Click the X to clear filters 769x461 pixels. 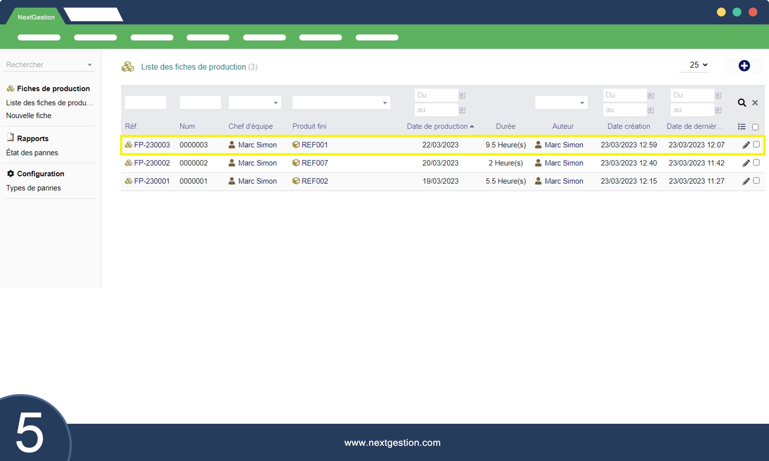[x=755, y=103]
